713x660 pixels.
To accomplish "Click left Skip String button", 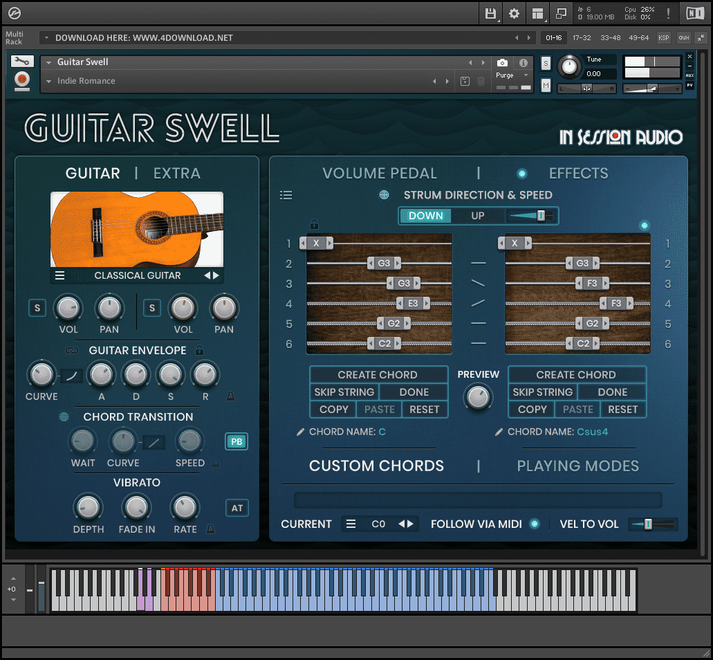I will click(x=344, y=392).
